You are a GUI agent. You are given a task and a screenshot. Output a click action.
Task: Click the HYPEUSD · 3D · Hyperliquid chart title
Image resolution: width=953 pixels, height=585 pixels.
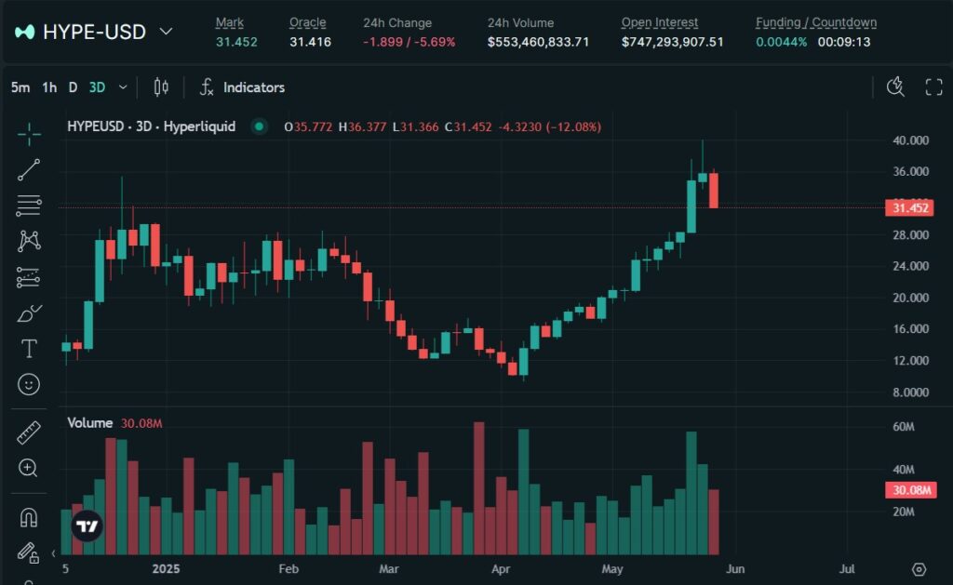coord(152,126)
